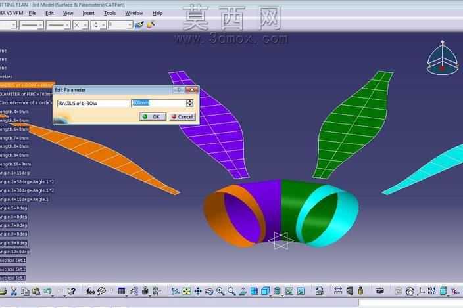Expand the Isometric View flyout arrow
The image size is (463, 308).
point(270,296)
